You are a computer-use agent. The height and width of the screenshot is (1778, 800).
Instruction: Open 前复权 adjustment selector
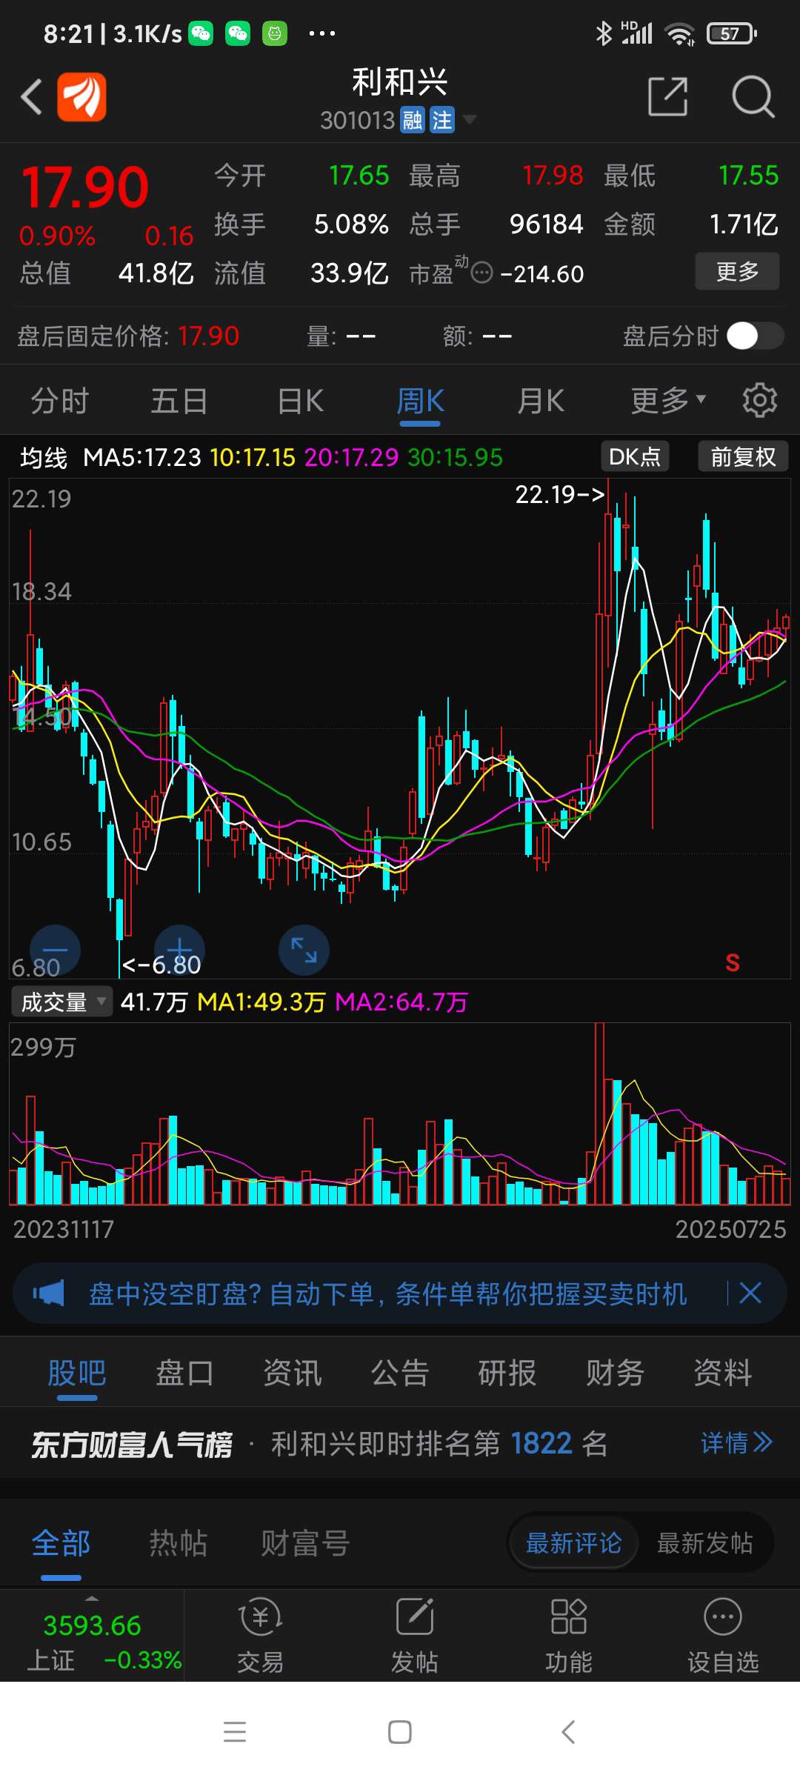click(x=743, y=456)
